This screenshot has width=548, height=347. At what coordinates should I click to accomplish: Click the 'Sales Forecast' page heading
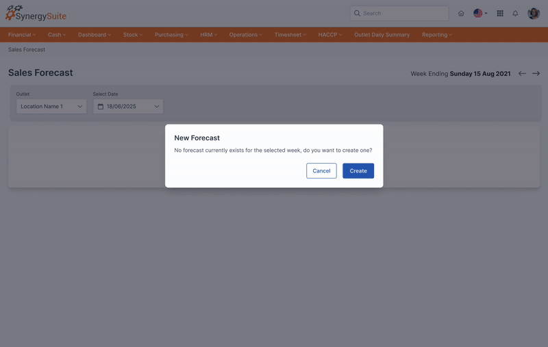pos(40,73)
